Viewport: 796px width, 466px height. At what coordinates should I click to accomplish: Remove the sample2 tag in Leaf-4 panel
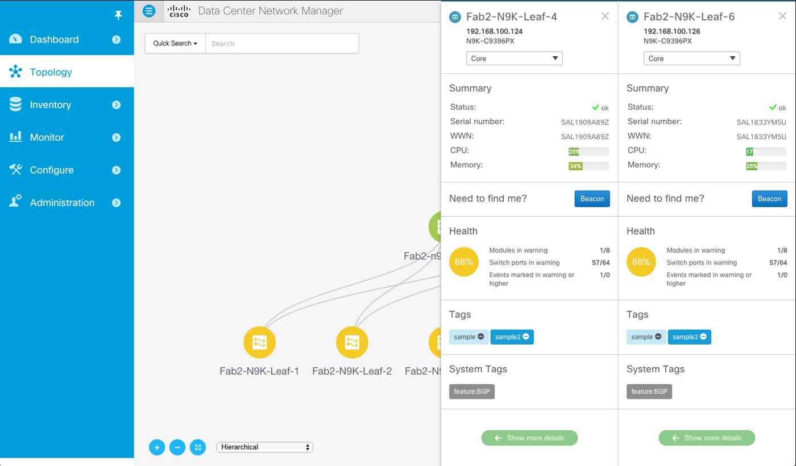point(525,337)
